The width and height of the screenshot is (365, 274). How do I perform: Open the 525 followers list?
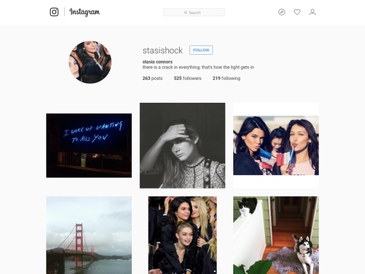pos(188,78)
